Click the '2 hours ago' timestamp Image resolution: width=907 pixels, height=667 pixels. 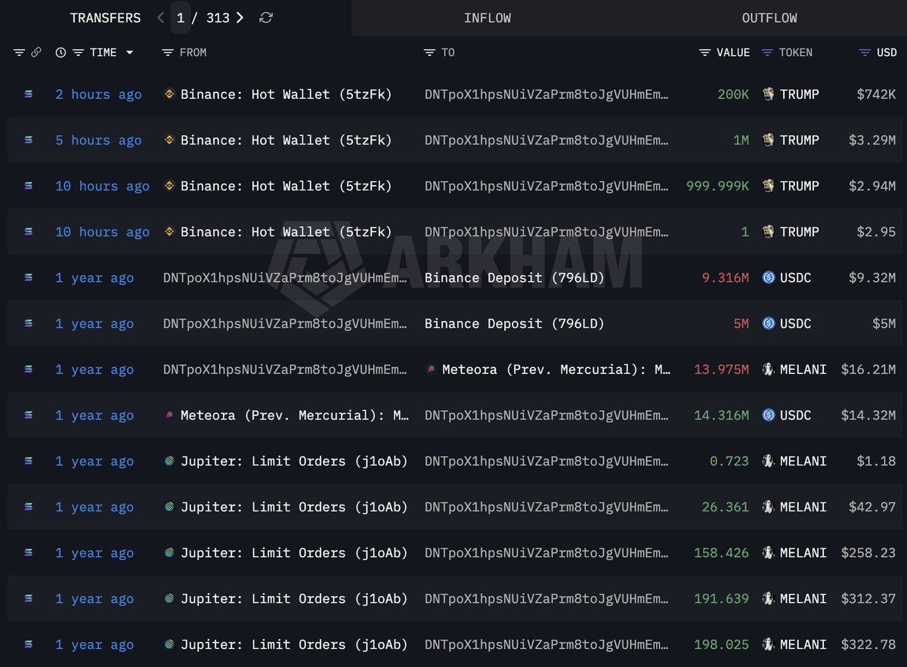98,94
